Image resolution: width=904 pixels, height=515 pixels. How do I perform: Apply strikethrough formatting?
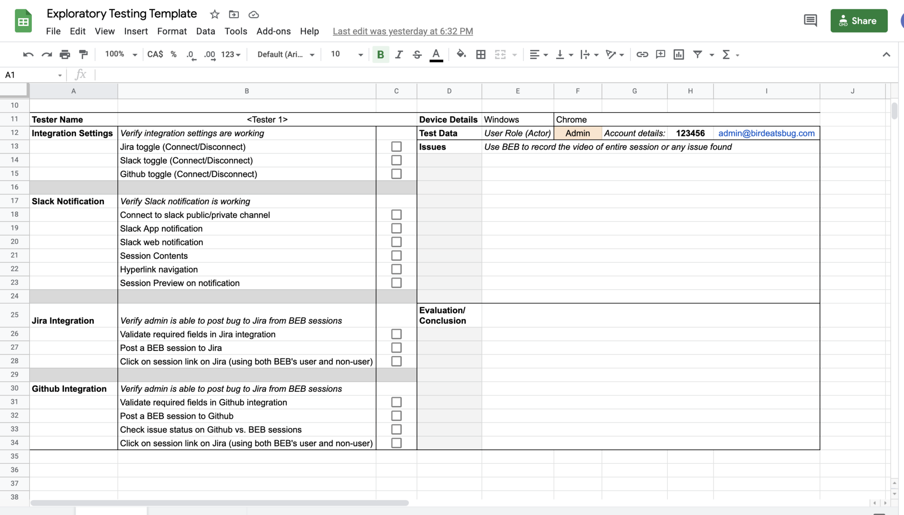[x=417, y=54]
